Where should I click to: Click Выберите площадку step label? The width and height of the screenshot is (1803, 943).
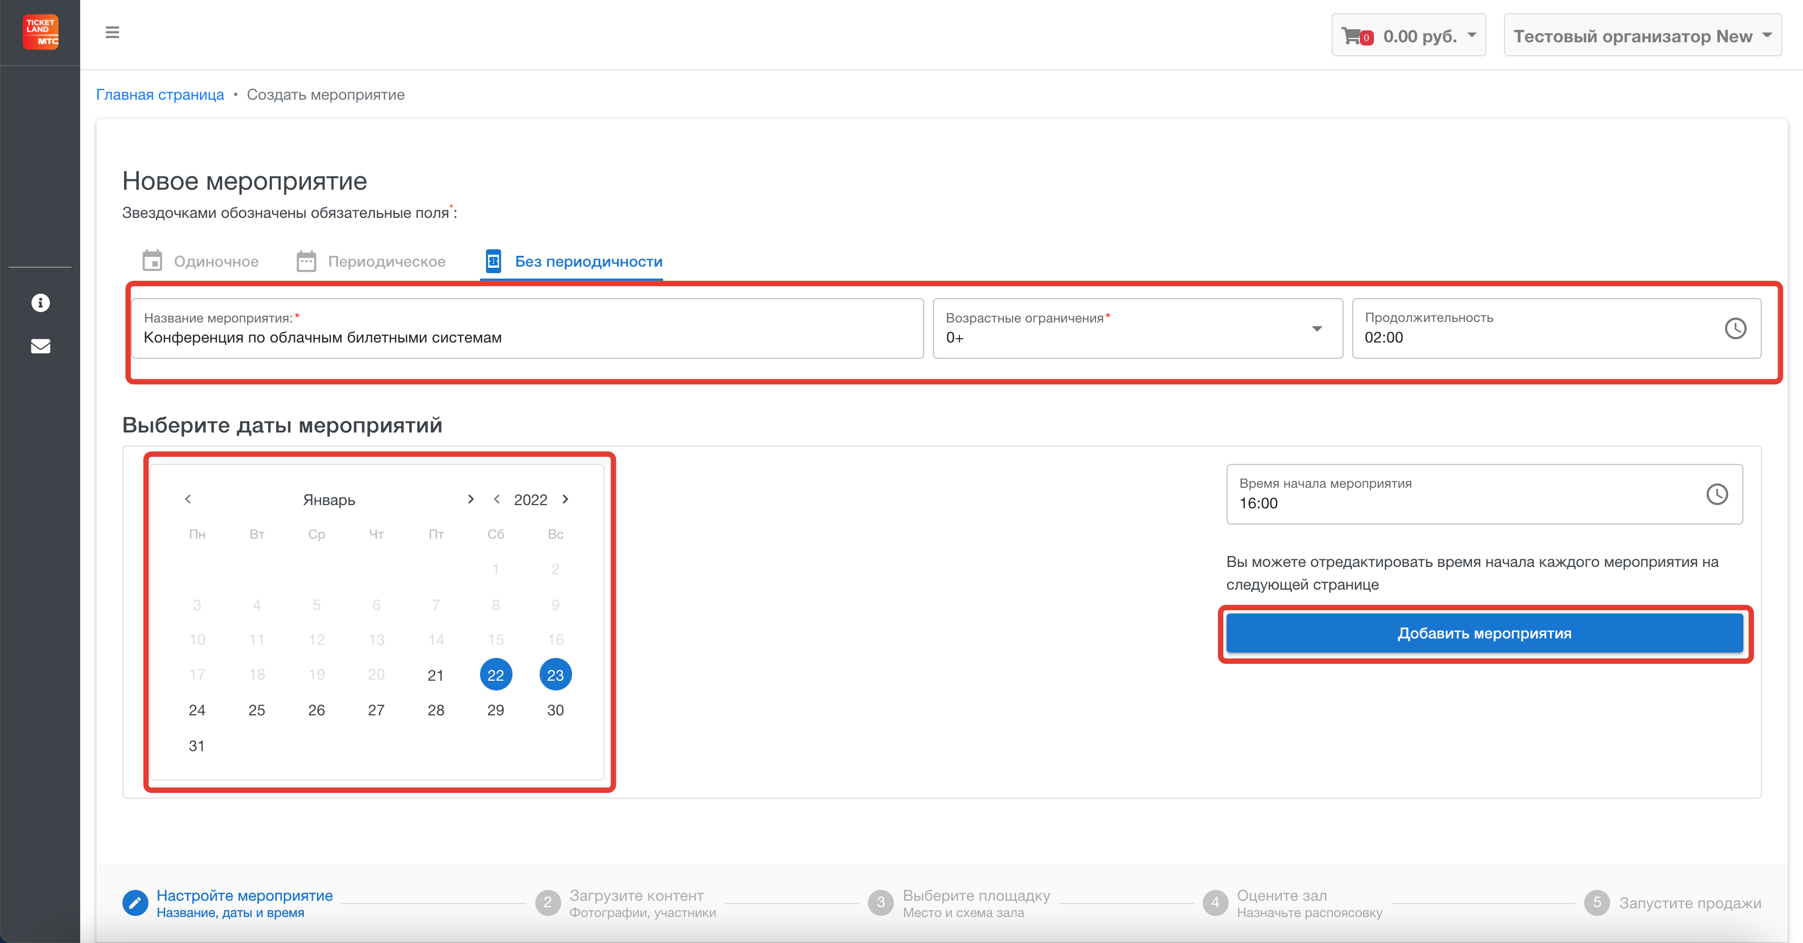(x=976, y=895)
